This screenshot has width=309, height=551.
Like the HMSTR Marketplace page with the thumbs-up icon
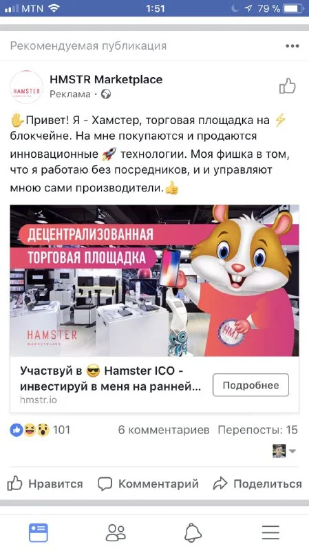point(287,86)
